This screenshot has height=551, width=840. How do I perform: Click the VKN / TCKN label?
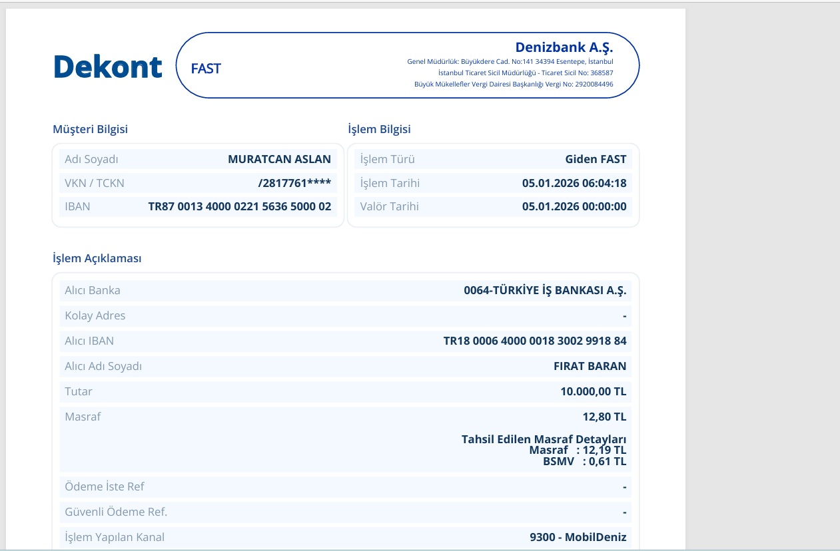coord(95,183)
